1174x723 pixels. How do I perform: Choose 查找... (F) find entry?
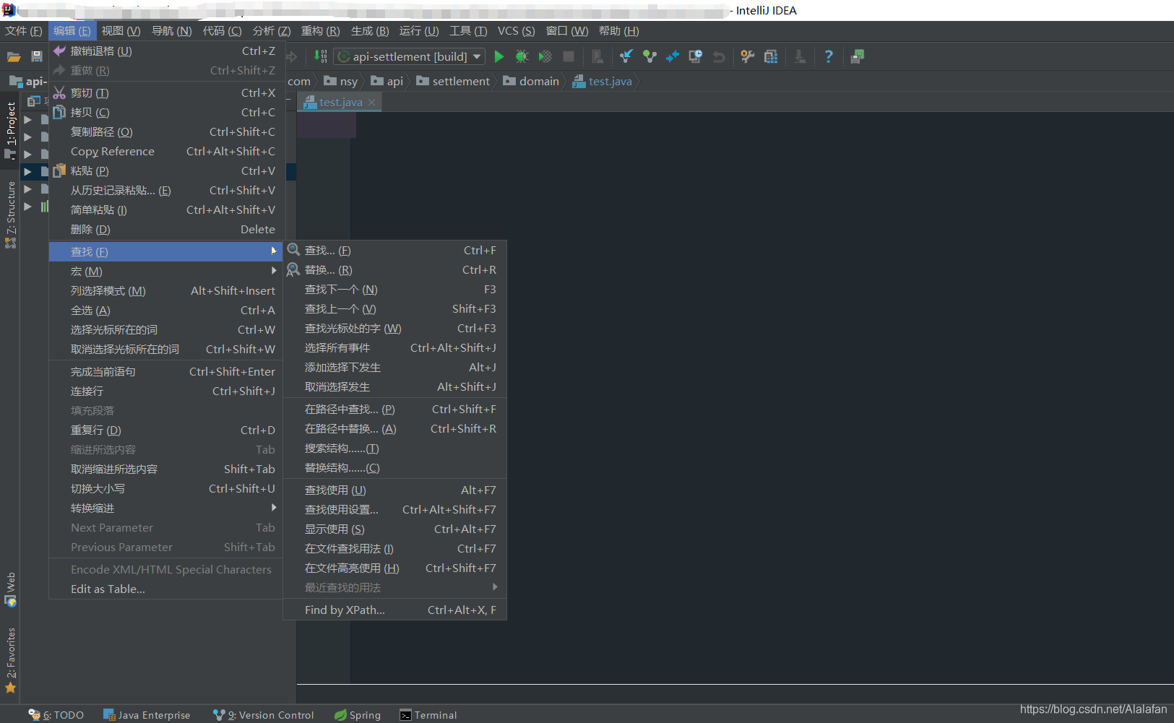coord(394,251)
